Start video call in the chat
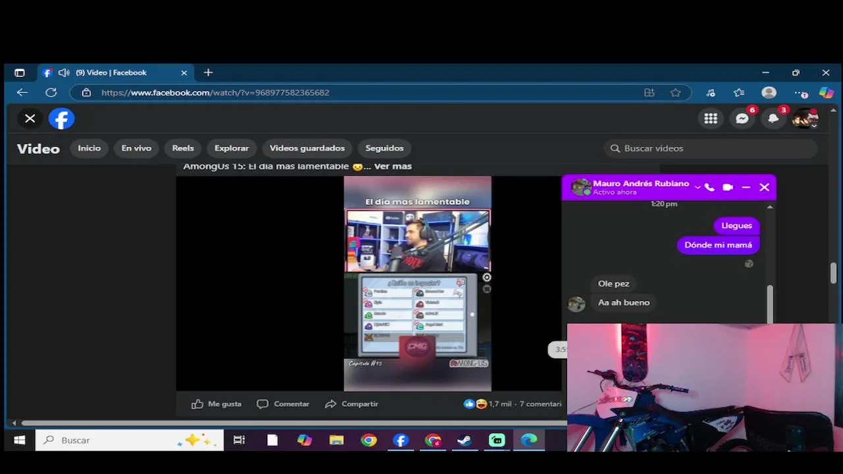Viewport: 843px width, 474px height. click(728, 188)
